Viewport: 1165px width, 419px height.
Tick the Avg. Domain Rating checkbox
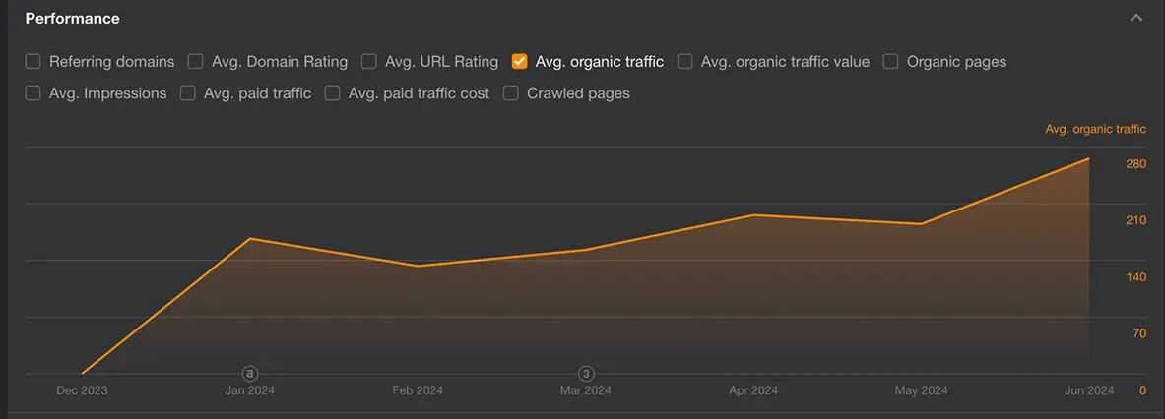pyautogui.click(x=195, y=62)
